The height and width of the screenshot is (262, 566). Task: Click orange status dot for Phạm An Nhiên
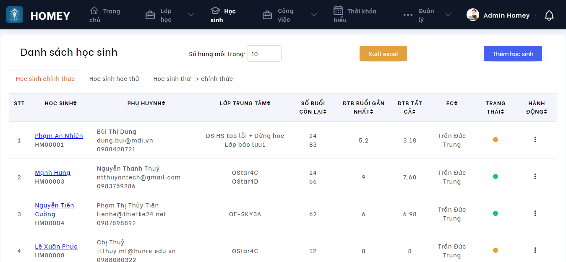click(x=496, y=140)
